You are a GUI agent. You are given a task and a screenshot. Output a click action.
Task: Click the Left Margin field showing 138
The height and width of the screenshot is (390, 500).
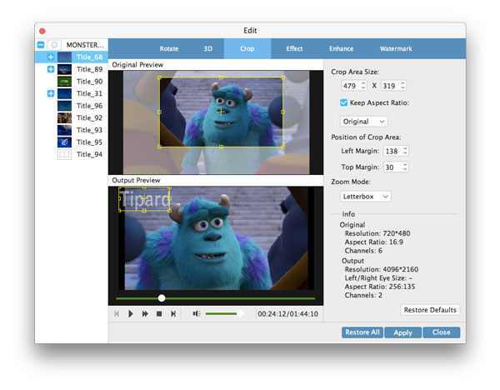pyautogui.click(x=392, y=151)
